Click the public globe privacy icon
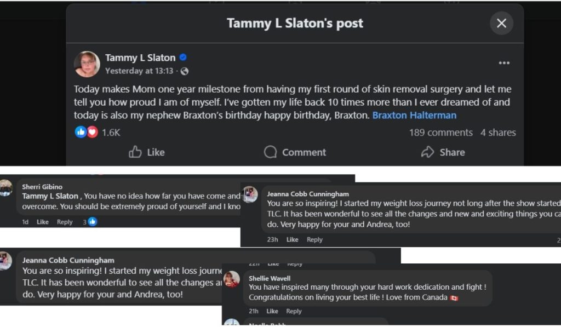This screenshot has width=561, height=327. tap(185, 71)
